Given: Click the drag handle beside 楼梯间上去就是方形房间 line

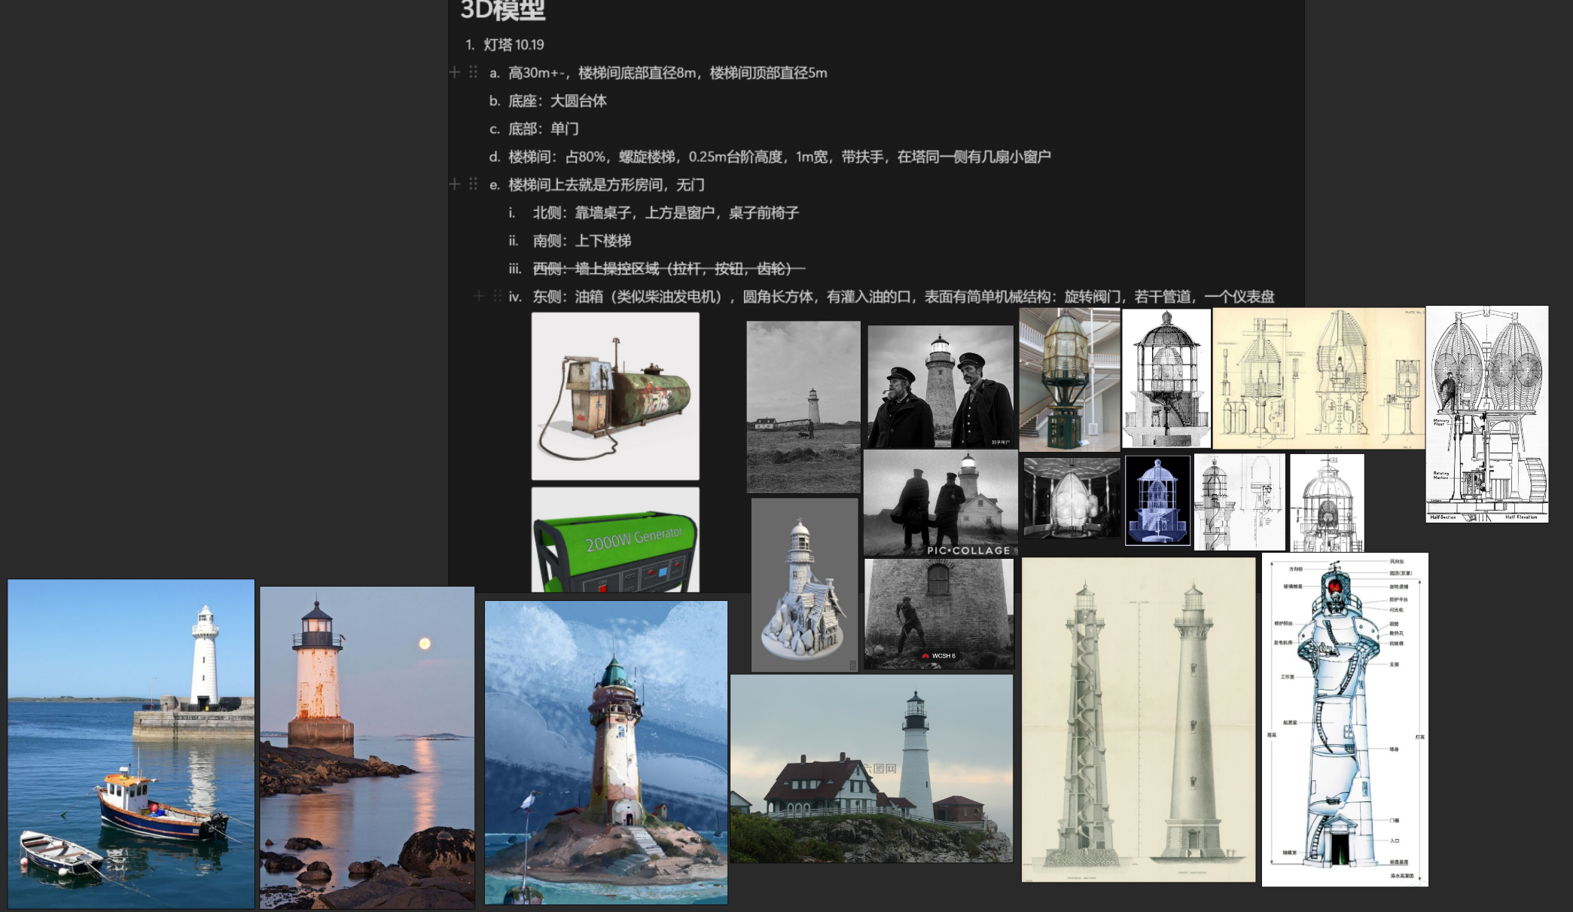Looking at the screenshot, I should (x=473, y=184).
